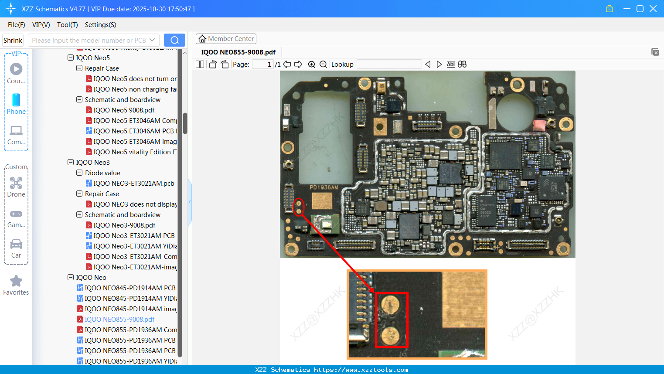Zoom in on the PDF
Viewport: 664px width, 374px height.
coord(312,65)
